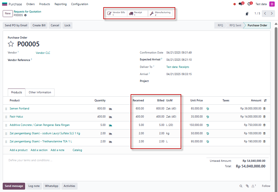Click price history icon for sodium Lauryl Sulfate row

(208, 133)
